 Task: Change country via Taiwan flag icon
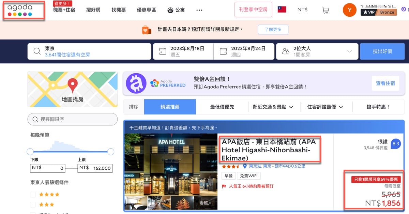[x=282, y=10]
